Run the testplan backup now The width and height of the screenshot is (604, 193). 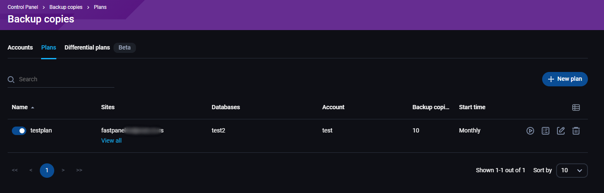[x=530, y=131]
